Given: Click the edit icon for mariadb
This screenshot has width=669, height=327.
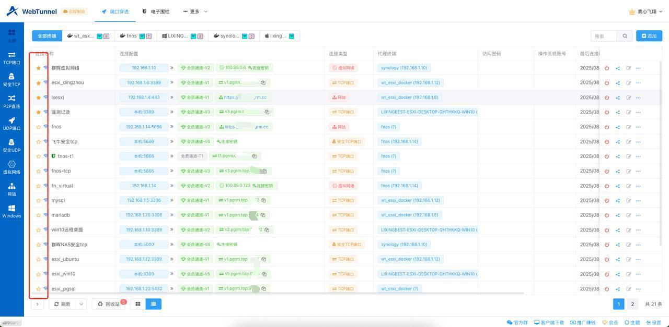Looking at the screenshot, I should pos(628,215).
